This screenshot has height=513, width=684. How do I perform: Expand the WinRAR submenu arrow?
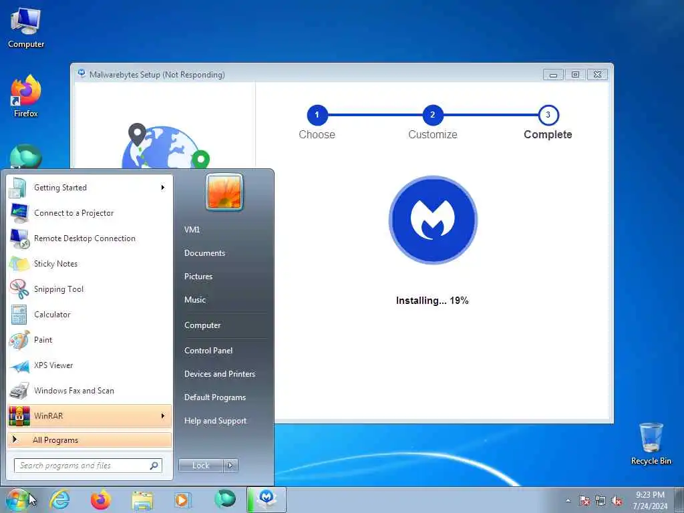point(163,415)
